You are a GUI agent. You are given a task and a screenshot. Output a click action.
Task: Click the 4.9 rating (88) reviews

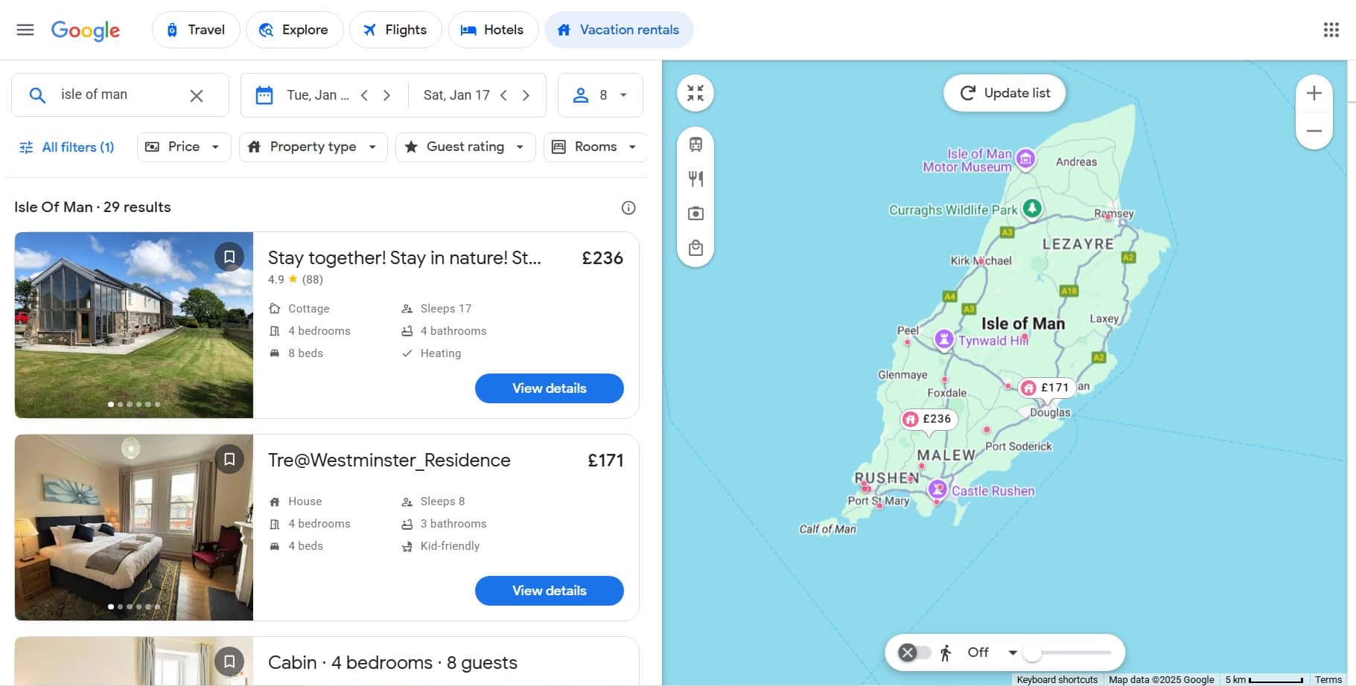pos(296,280)
